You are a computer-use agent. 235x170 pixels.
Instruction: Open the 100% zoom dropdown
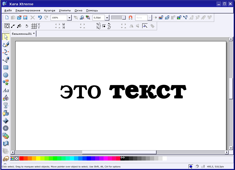69,18
